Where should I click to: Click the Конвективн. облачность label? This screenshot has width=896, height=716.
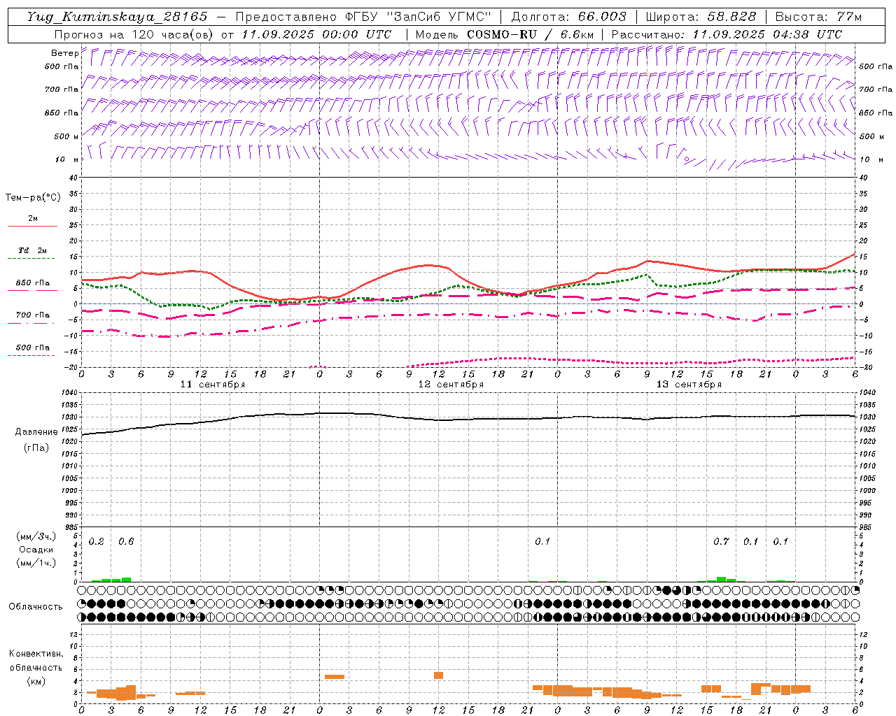(36, 661)
